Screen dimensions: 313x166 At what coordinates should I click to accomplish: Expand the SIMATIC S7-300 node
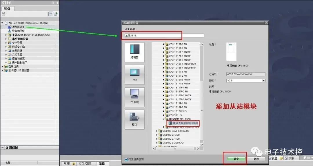coord(157,135)
